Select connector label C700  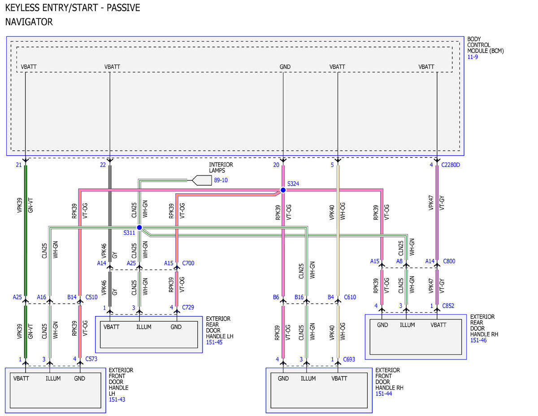coord(188,263)
